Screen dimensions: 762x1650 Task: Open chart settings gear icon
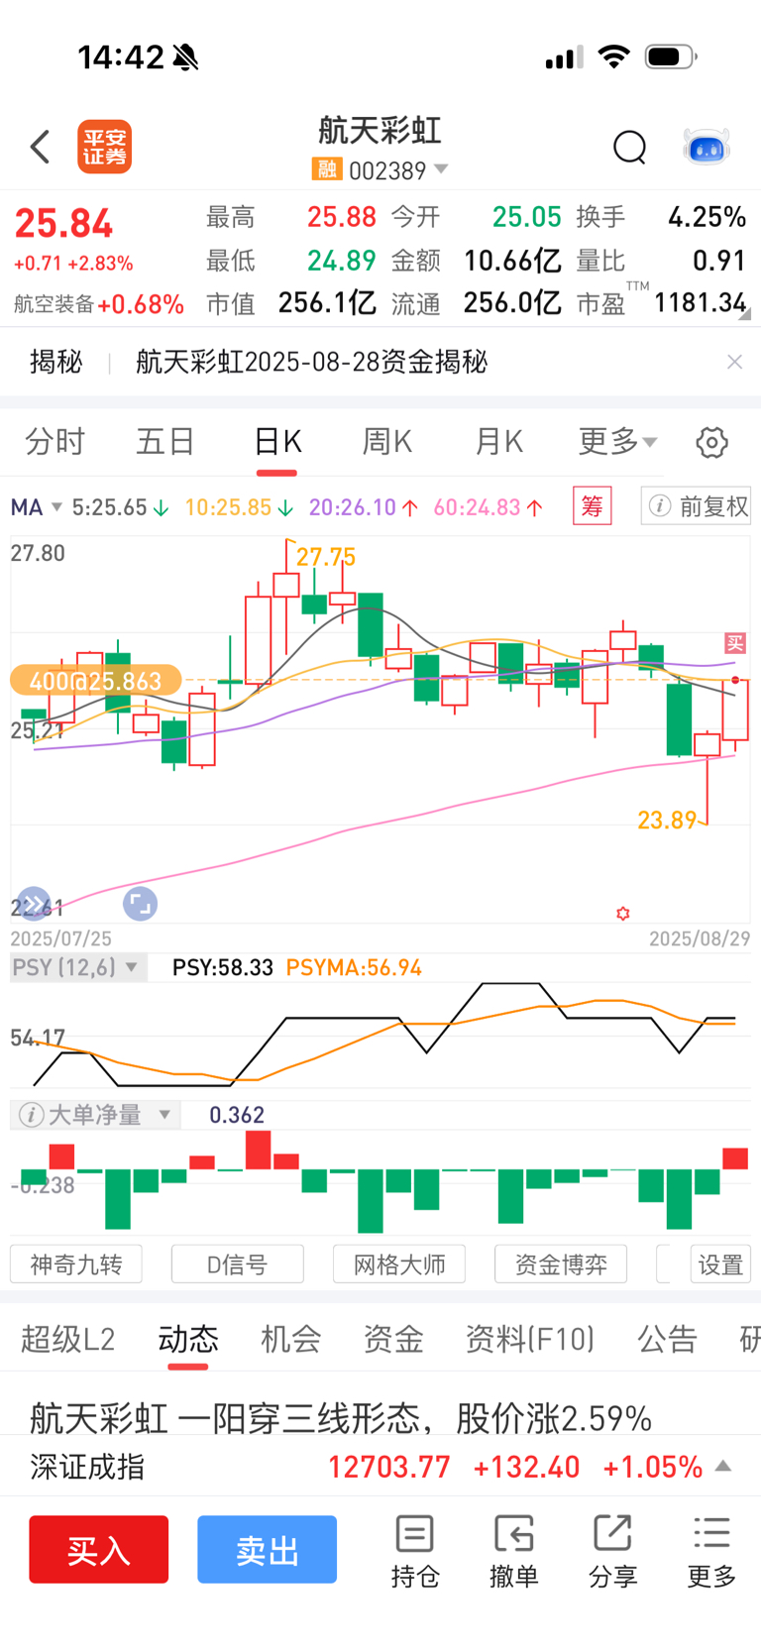point(711,442)
